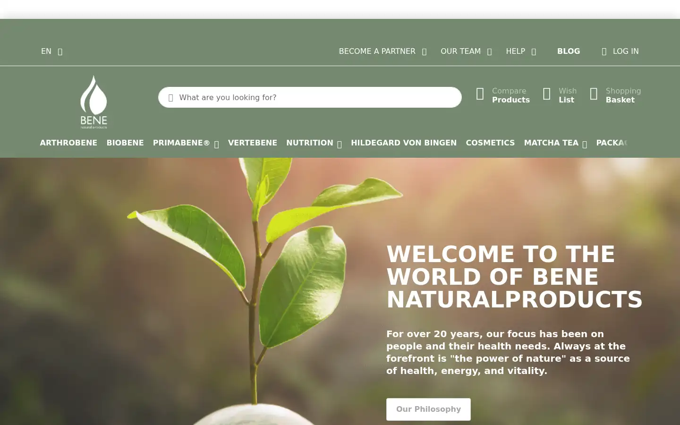Open the Biobene category
The image size is (680, 425).
pos(125,143)
